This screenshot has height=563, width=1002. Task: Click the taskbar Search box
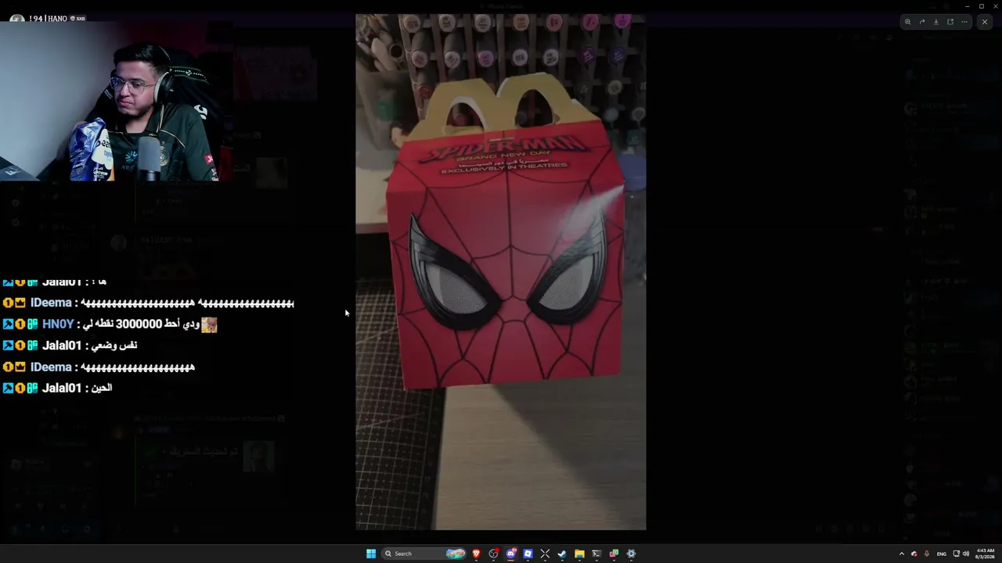tap(424, 554)
